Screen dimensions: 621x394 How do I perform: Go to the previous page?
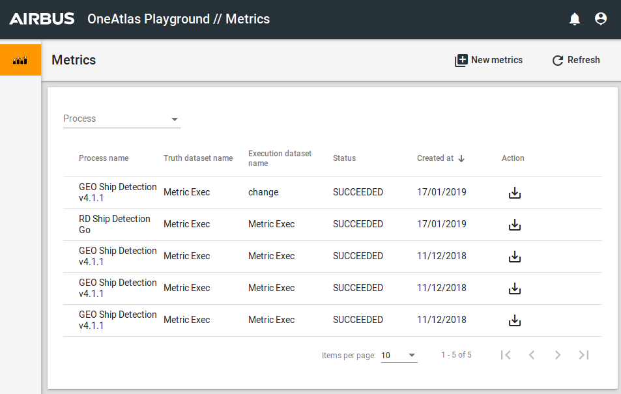(x=532, y=355)
